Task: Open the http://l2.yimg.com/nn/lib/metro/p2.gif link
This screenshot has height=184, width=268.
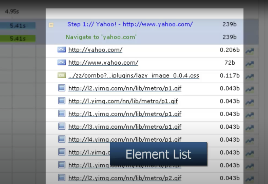Action: coord(125,178)
